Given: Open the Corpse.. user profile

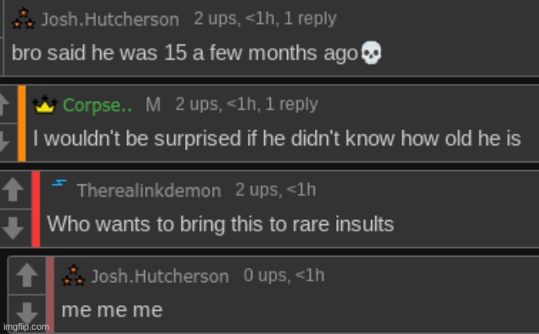Looking at the screenshot, I should pos(98,105).
